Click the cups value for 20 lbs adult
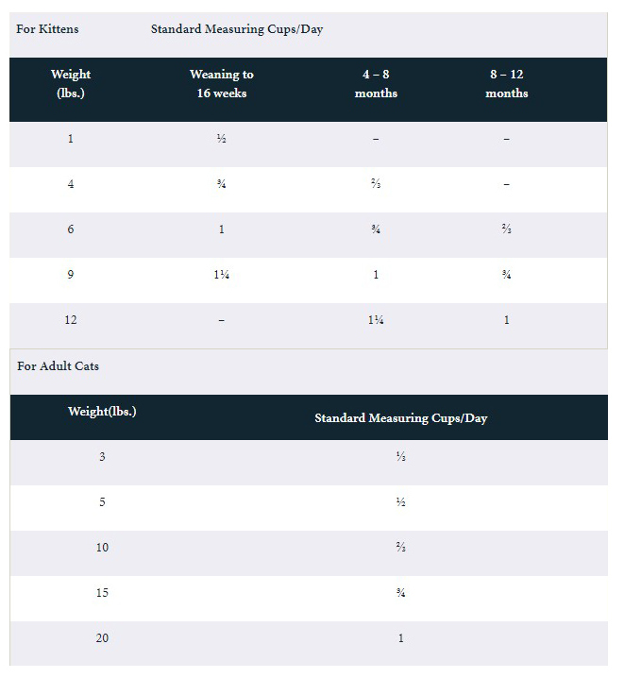Image resolution: width=624 pixels, height=678 pixels. tap(401, 638)
